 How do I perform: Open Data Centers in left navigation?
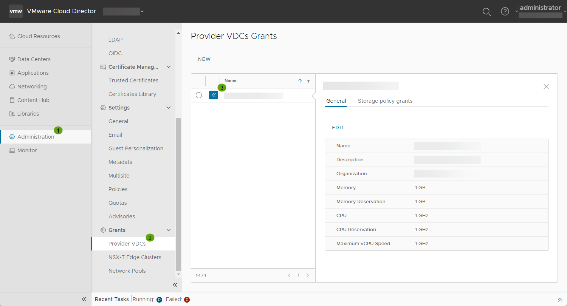coord(34,59)
